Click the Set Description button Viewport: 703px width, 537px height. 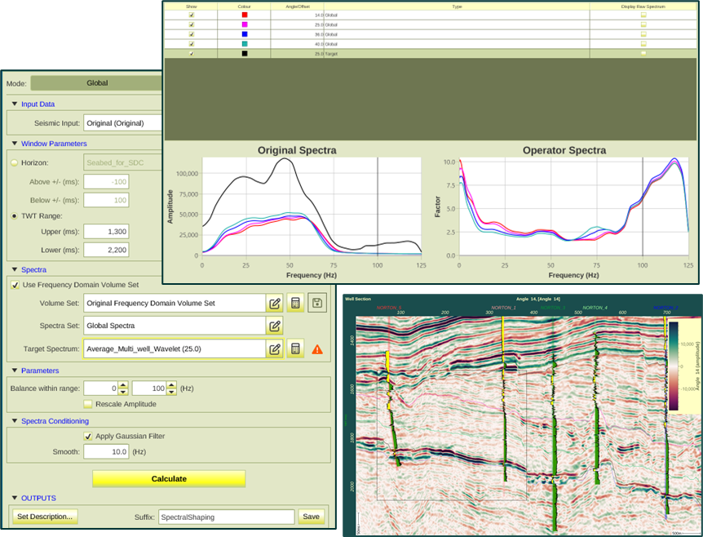[x=46, y=517]
